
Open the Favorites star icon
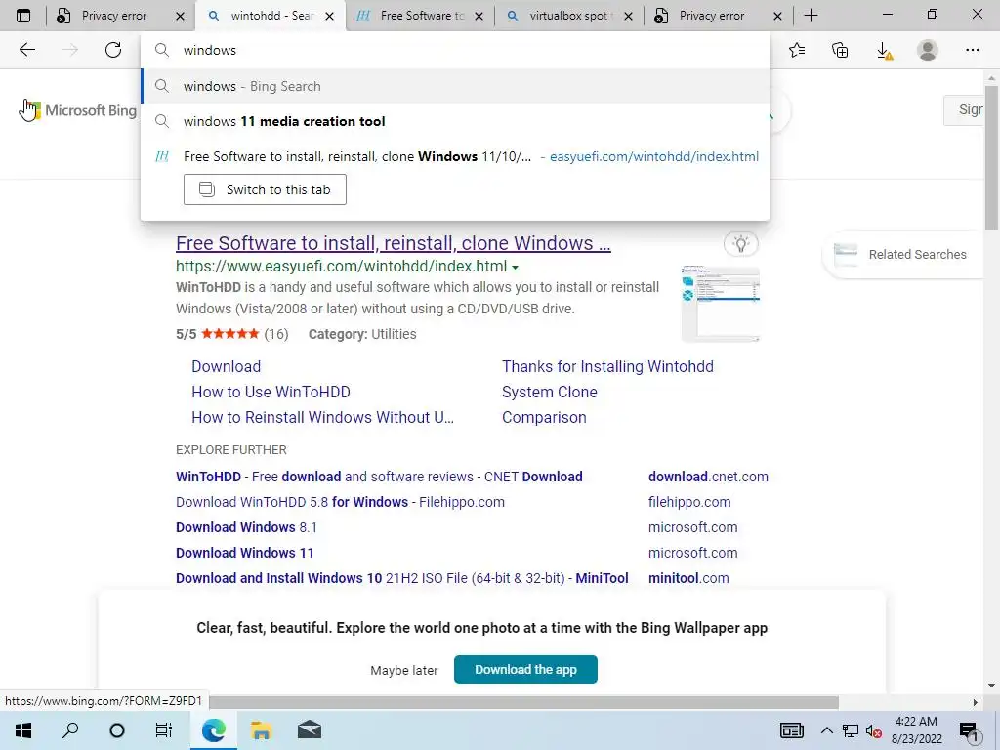click(797, 50)
